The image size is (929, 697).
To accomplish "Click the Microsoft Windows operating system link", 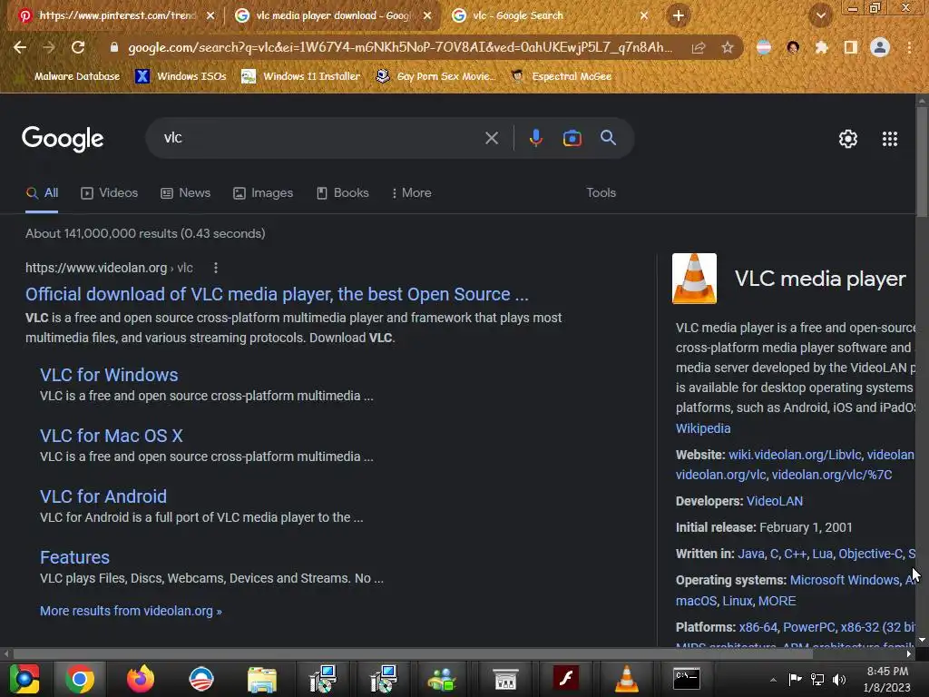I will point(845,580).
